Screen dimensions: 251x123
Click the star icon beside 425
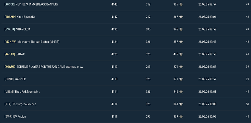click(181, 54)
